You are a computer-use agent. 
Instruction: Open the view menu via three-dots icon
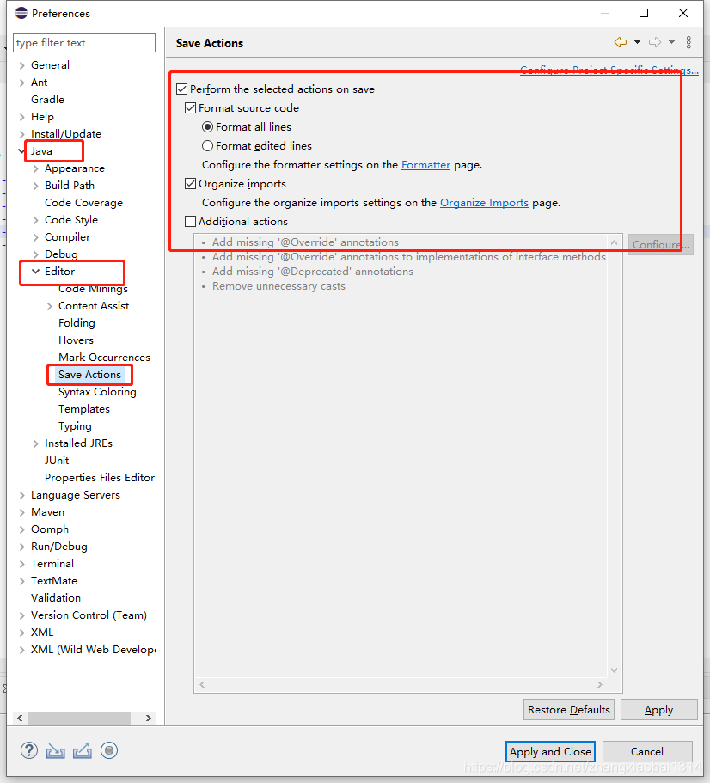(689, 41)
